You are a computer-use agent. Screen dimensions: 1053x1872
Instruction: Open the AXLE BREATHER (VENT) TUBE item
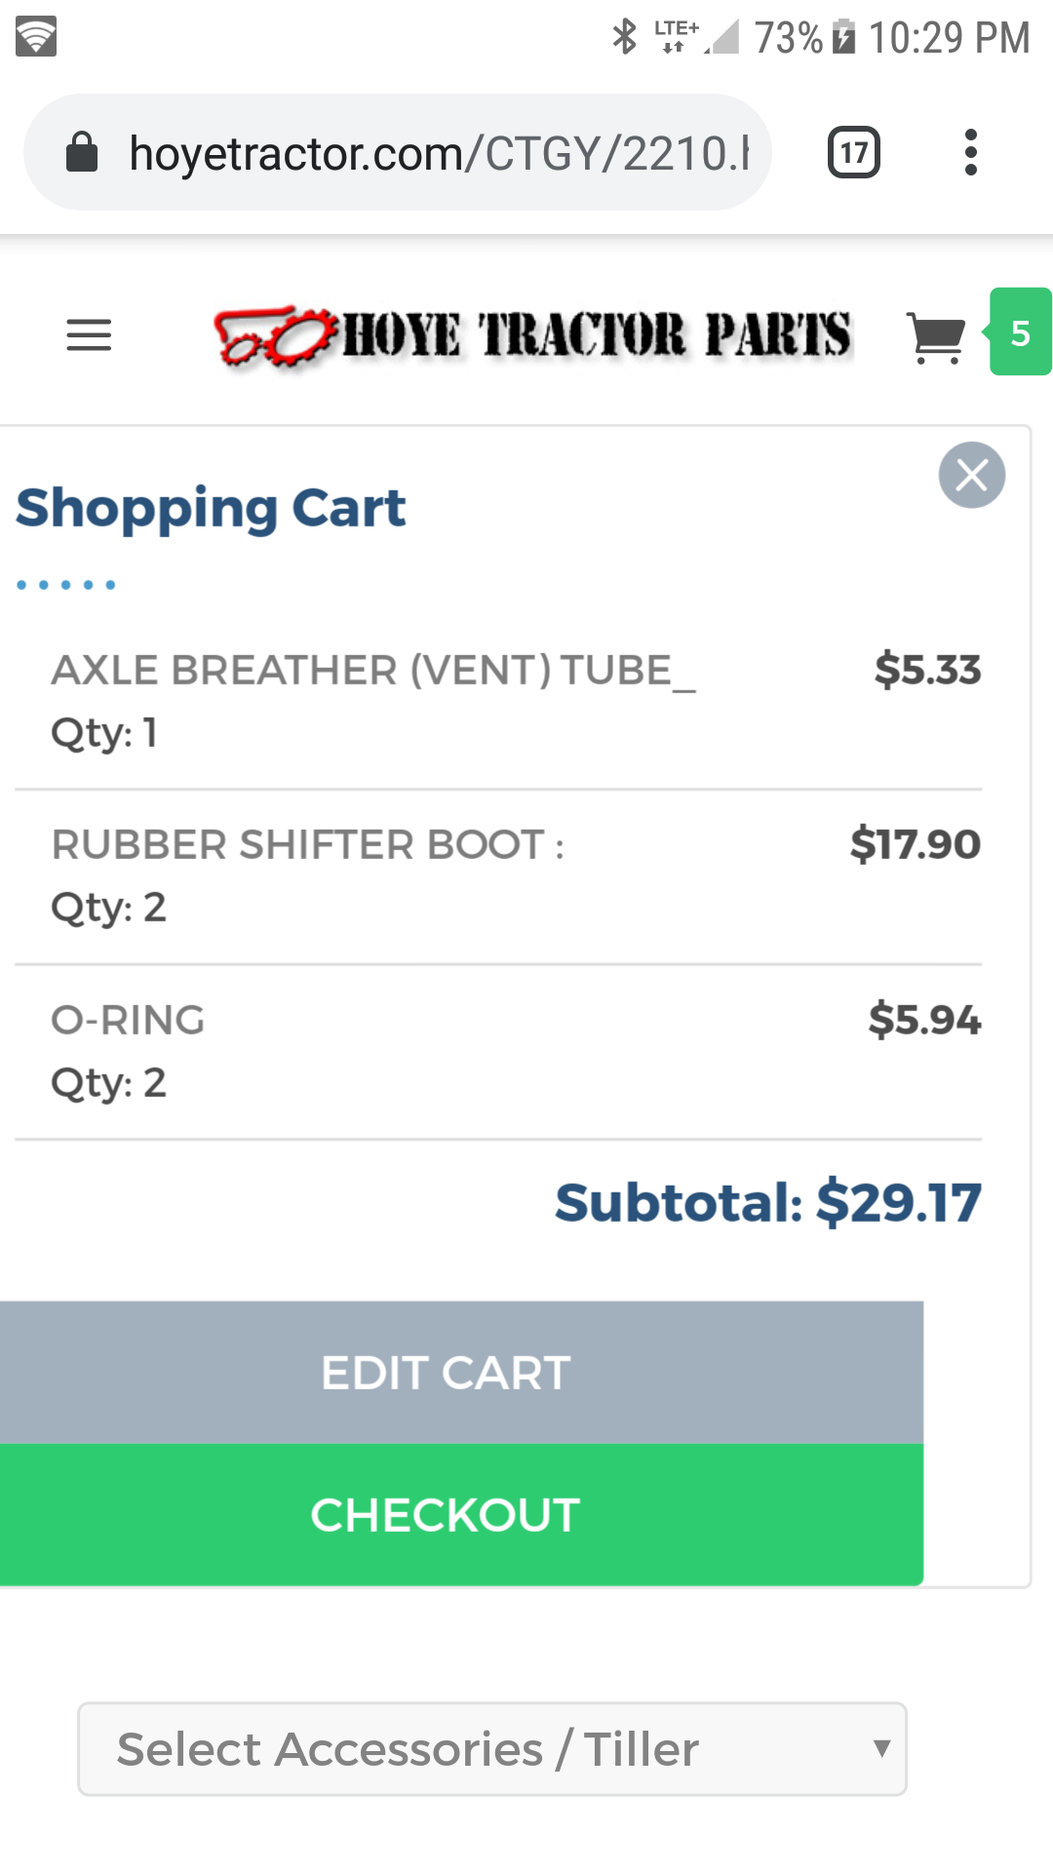[x=373, y=670]
